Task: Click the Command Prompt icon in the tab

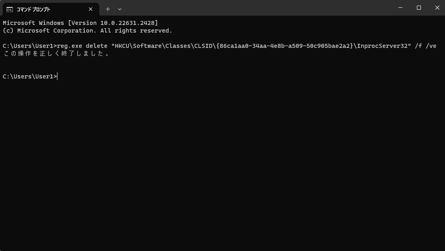Action: [10, 9]
